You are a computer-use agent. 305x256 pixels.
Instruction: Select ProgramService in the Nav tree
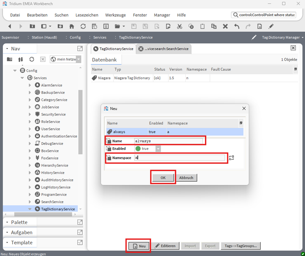54,195
